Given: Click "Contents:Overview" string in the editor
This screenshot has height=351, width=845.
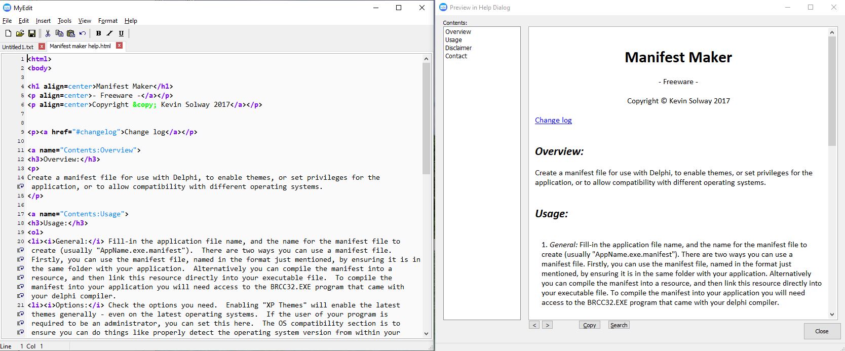Looking at the screenshot, I should 98,150.
